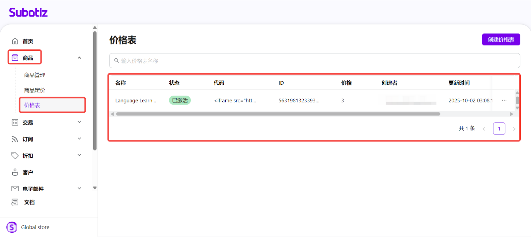The width and height of the screenshot is (531, 237).
Task: Open the 商品定价 submenu item
Action: pos(35,90)
